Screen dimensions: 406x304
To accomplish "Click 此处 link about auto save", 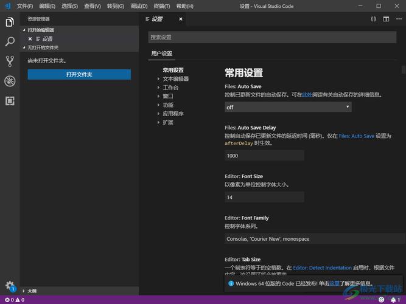I will tap(307, 95).
